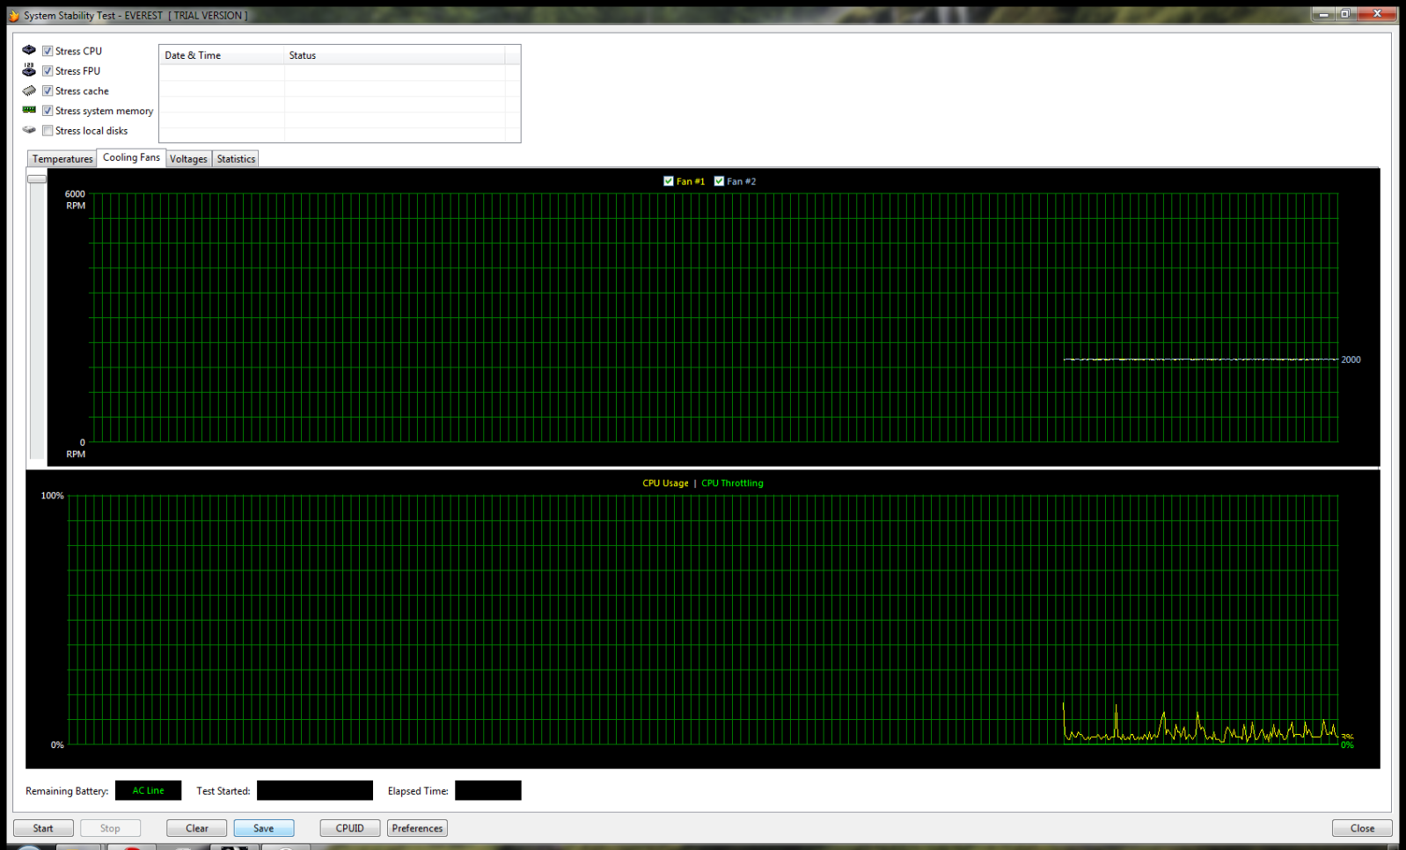Click the FPU icon beside Stress FPU

[x=29, y=70]
